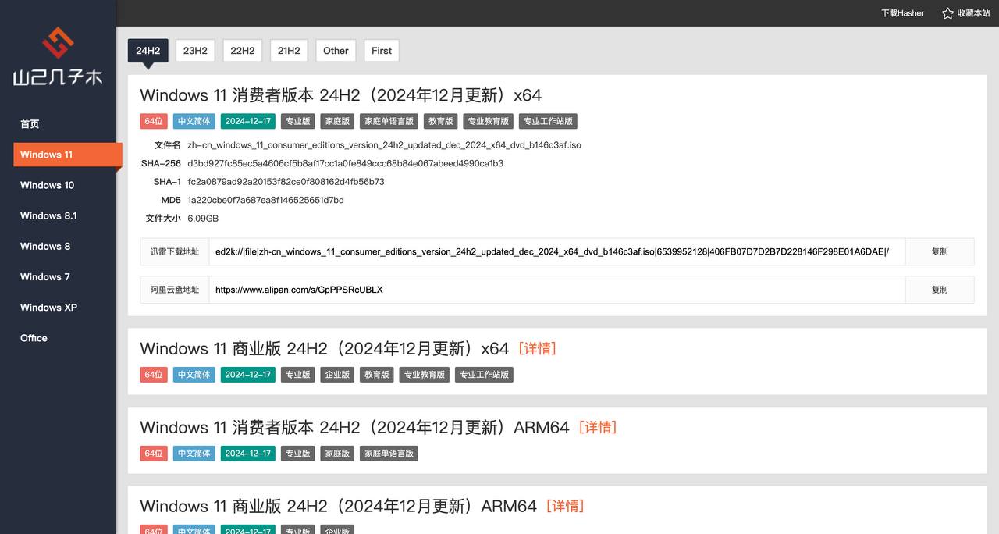999x534 pixels.
Task: Click the 中文简体 tag on 消费者版本 x64
Action: click(194, 121)
